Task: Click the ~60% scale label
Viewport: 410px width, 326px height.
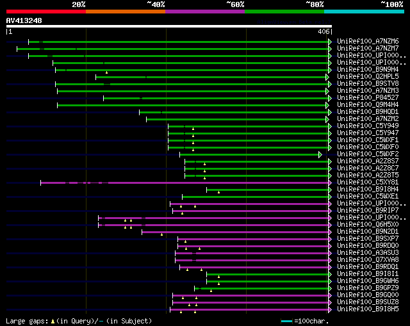Action: point(235,4)
